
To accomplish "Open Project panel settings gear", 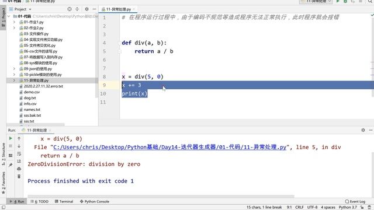I will pos(86,9).
